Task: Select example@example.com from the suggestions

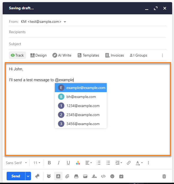Action: click(81, 88)
